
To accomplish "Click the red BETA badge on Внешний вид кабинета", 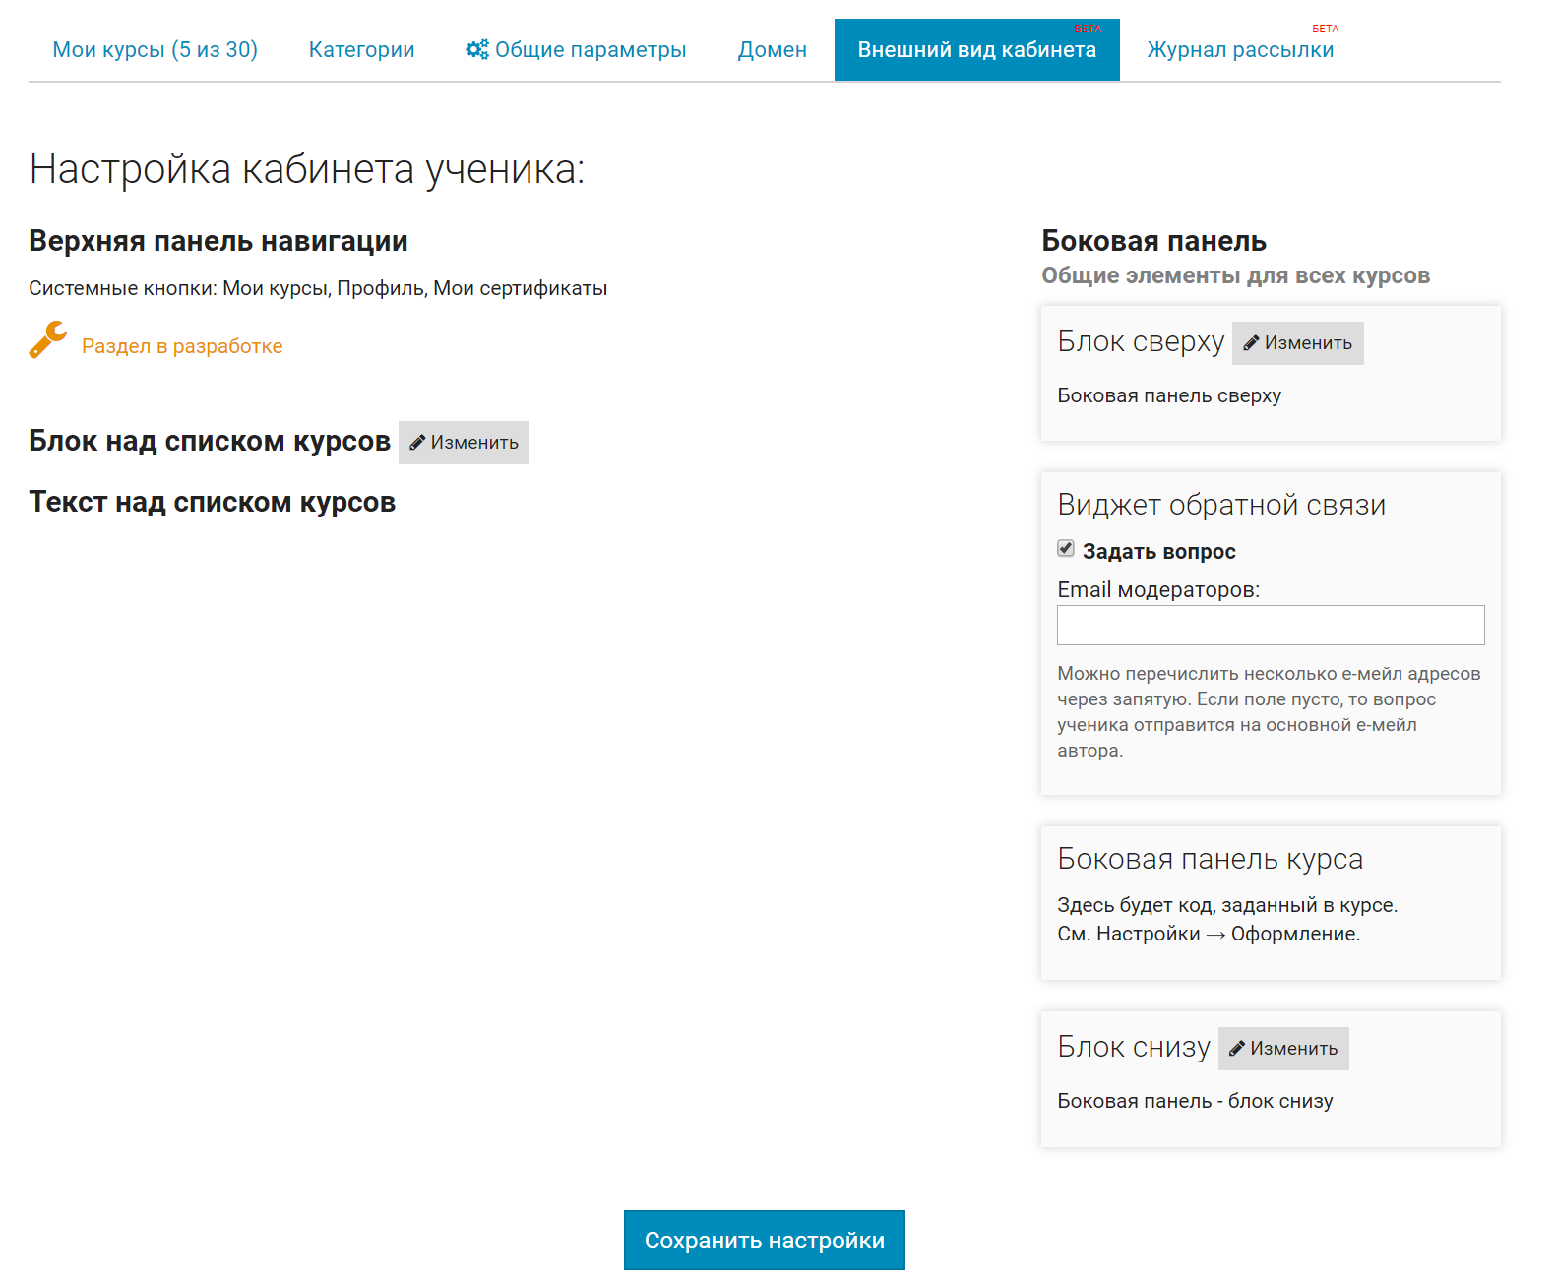I will (x=1088, y=30).
